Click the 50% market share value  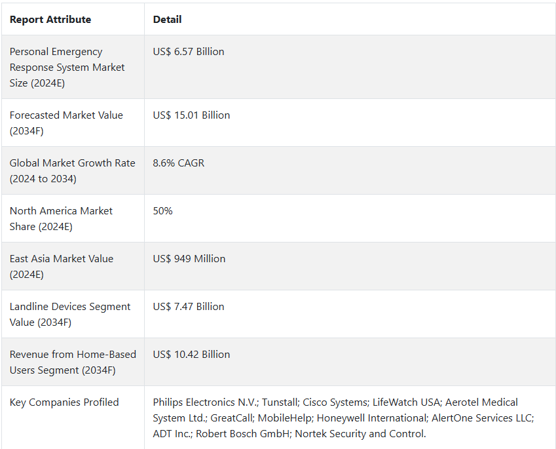[162, 211]
